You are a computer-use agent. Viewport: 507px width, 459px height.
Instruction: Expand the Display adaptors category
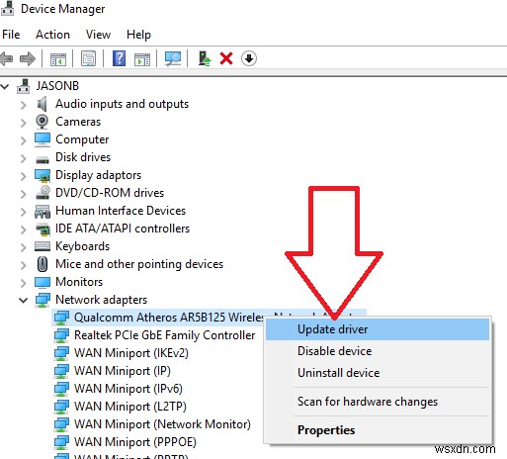pos(23,176)
